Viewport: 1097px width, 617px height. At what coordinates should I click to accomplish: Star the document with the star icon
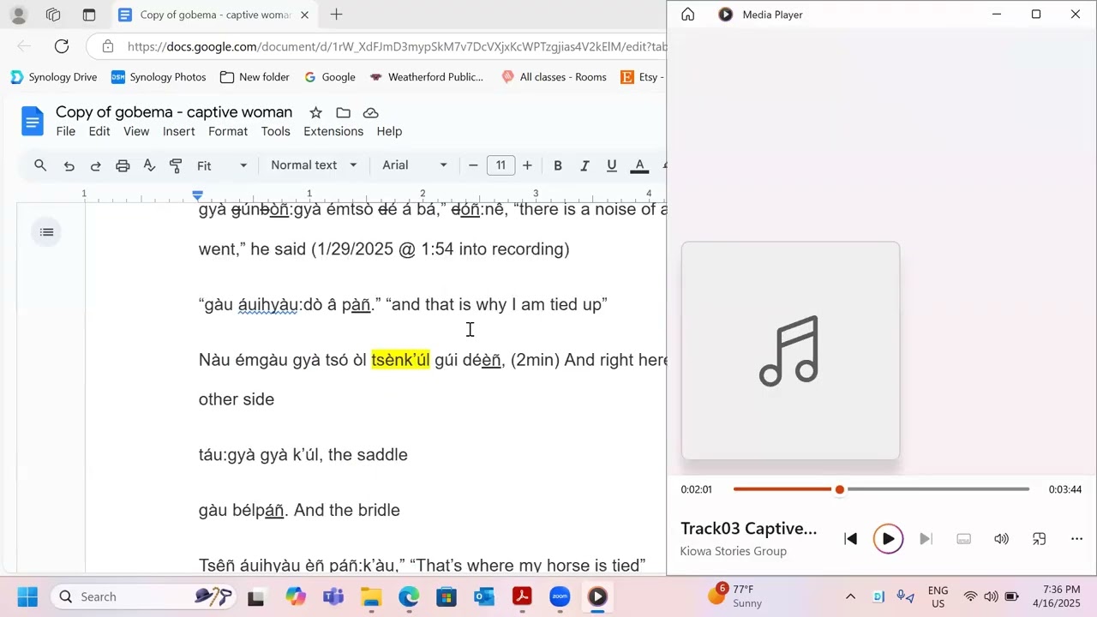point(315,113)
